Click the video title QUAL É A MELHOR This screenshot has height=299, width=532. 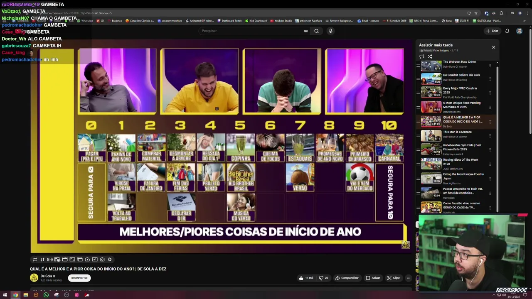pyautogui.click(x=98, y=269)
